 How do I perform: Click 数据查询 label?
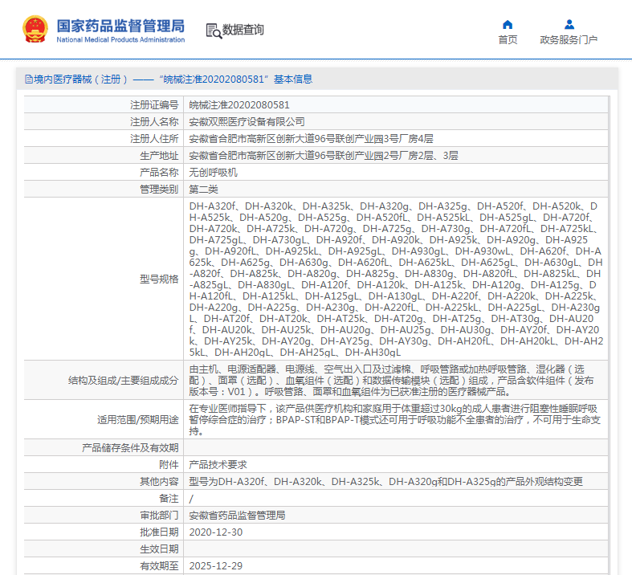[x=243, y=30]
